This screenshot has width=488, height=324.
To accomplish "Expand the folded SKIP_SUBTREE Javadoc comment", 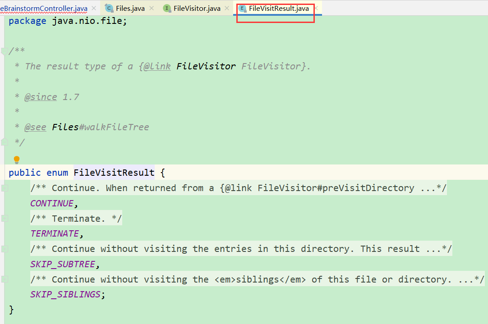I will 5,249.
